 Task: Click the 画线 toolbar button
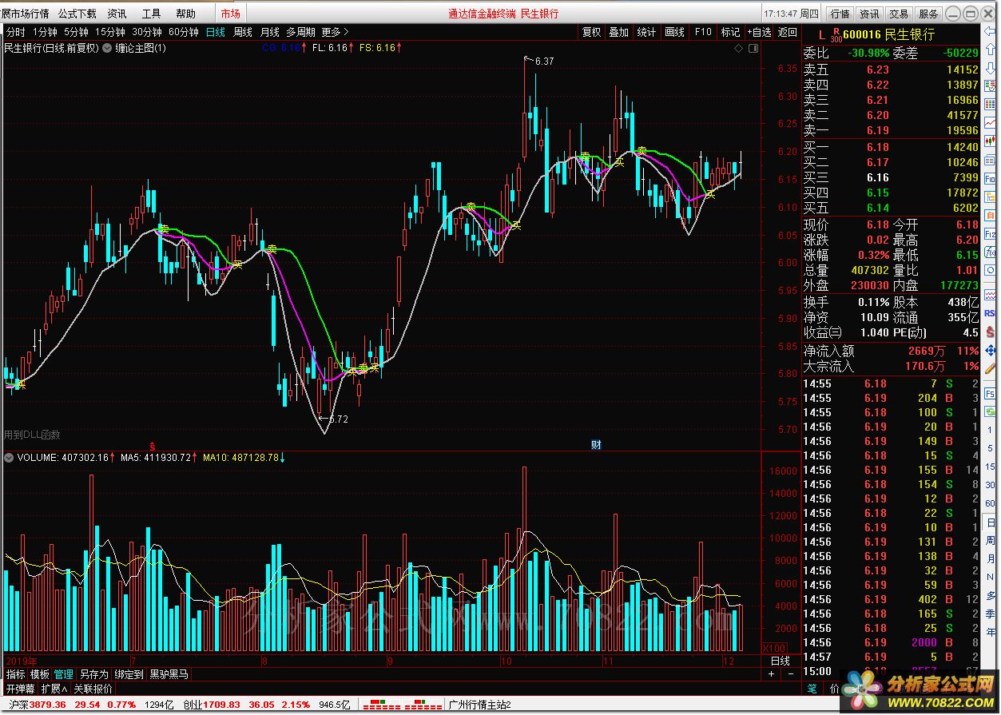[675, 32]
